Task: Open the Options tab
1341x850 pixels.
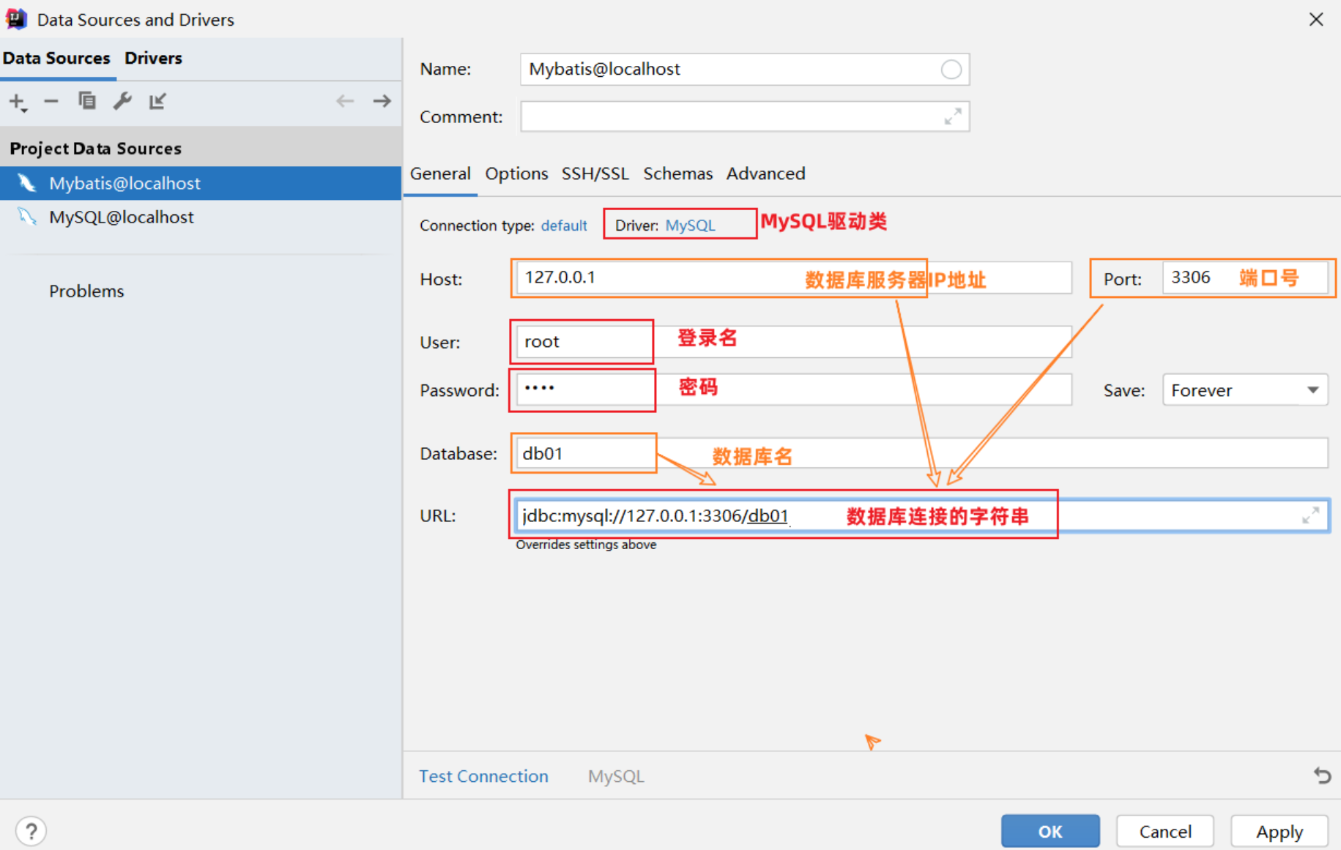Action: [x=516, y=174]
